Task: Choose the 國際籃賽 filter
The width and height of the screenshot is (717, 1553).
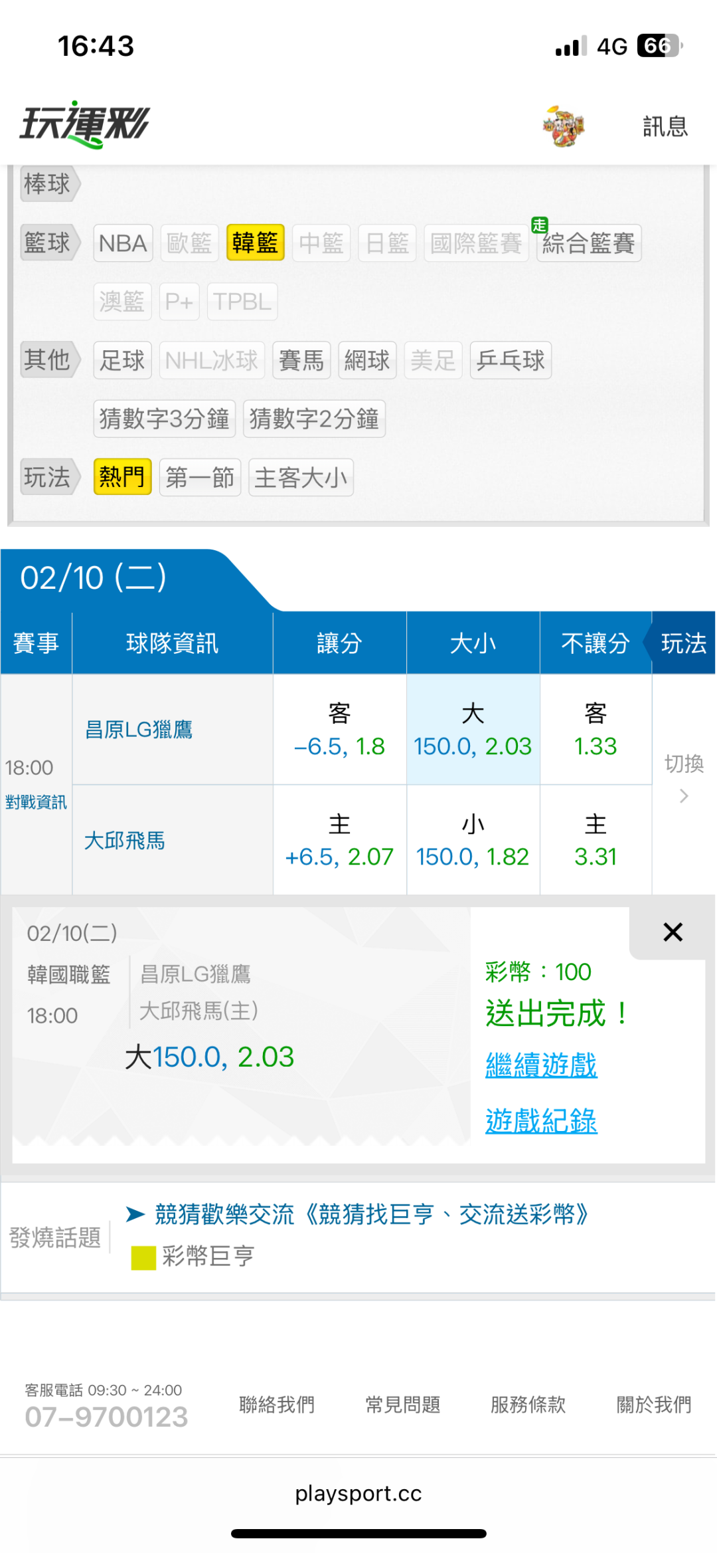Action: coord(476,243)
